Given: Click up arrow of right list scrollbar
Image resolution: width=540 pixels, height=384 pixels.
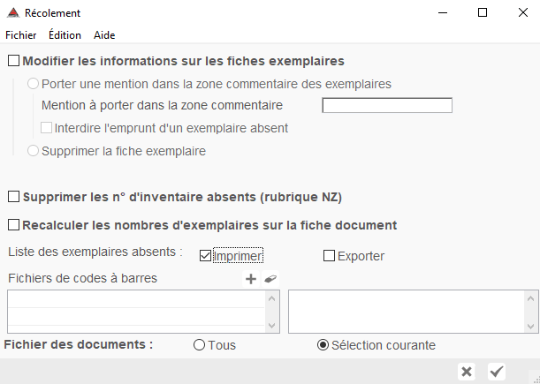Looking at the screenshot, I should point(530,298).
